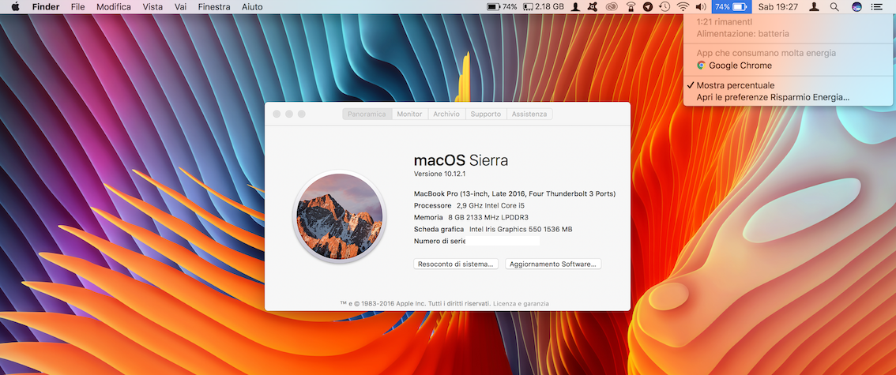Image resolution: width=896 pixels, height=375 pixels.
Task: Click the Alimentazione: batteria entry
Action: [x=788, y=34]
